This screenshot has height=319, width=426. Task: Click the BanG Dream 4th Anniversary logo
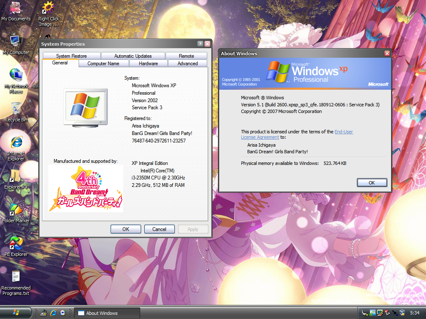(x=86, y=189)
